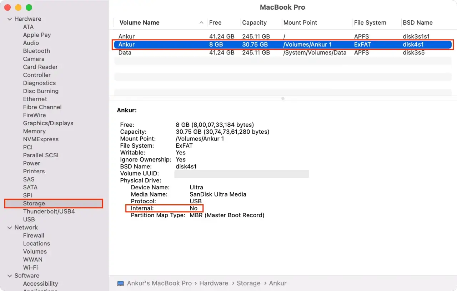The width and height of the screenshot is (457, 291).
Task: Click the pane divider handle dot
Action: [283, 98]
